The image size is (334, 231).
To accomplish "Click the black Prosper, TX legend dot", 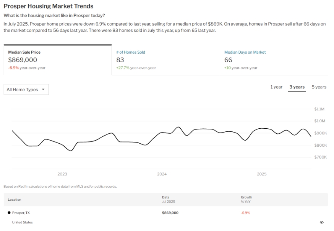I will pos(9,213).
